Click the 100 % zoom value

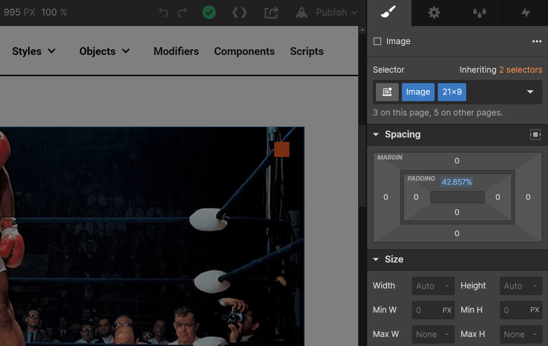pos(54,13)
